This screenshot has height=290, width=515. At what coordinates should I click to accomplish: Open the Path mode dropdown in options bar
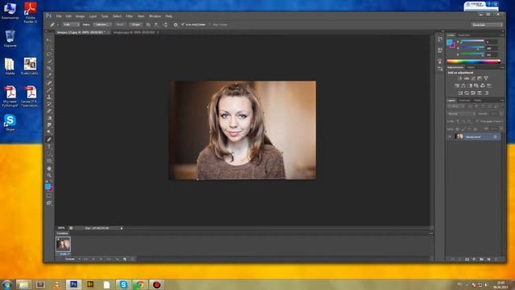coord(71,25)
